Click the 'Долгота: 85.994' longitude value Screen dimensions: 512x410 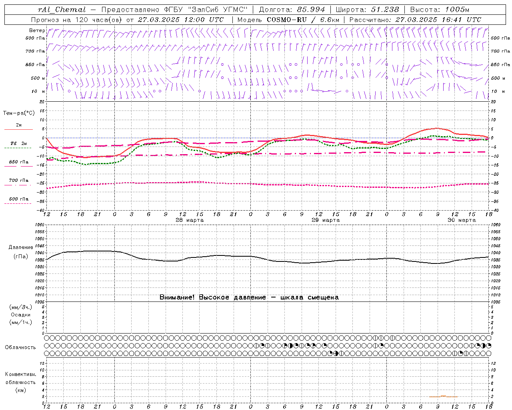pos(292,10)
